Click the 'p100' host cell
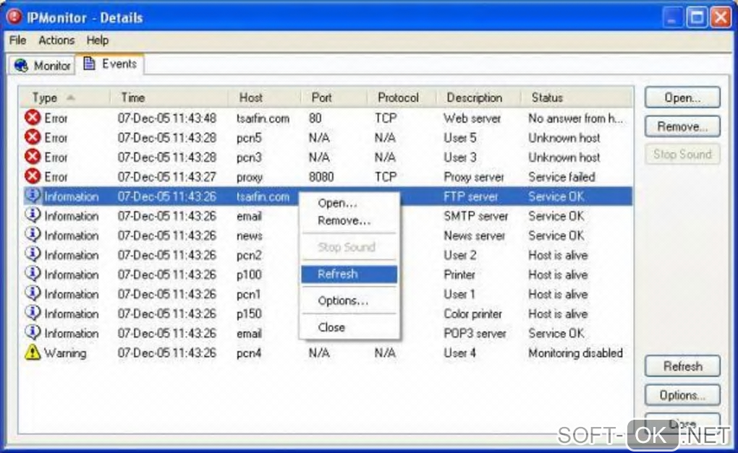This screenshot has height=453, width=738. point(248,275)
